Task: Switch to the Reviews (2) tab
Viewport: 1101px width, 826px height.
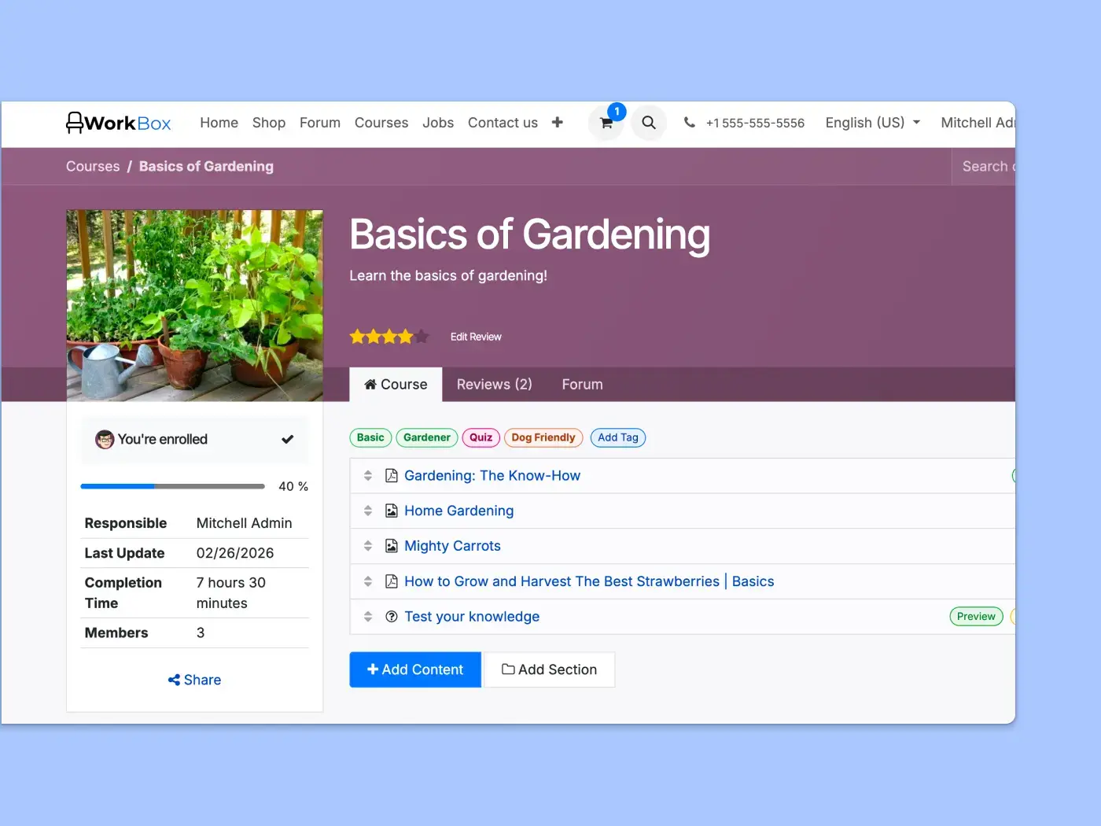Action: point(494,385)
